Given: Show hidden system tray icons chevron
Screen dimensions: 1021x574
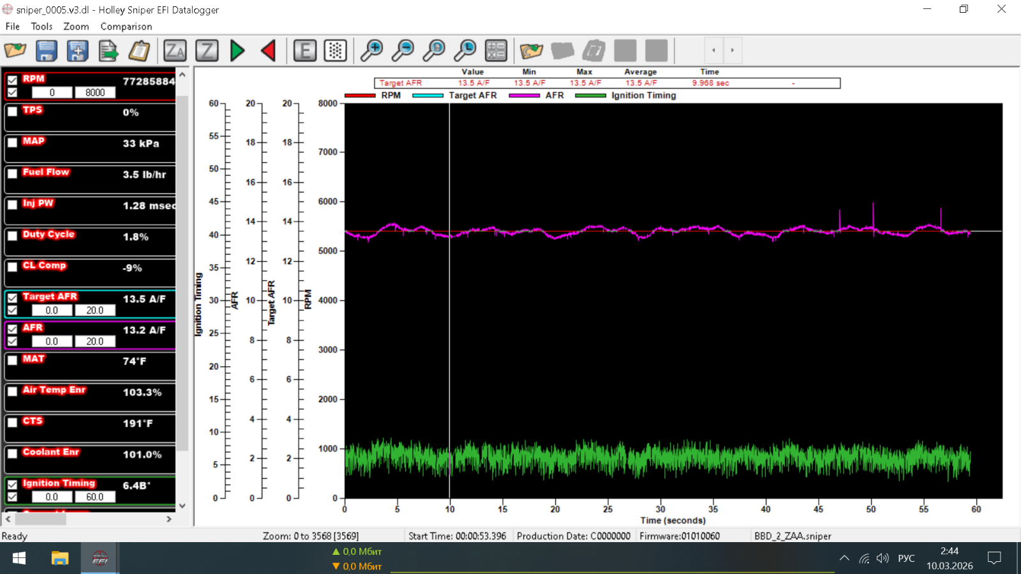Looking at the screenshot, I should pyautogui.click(x=844, y=559).
